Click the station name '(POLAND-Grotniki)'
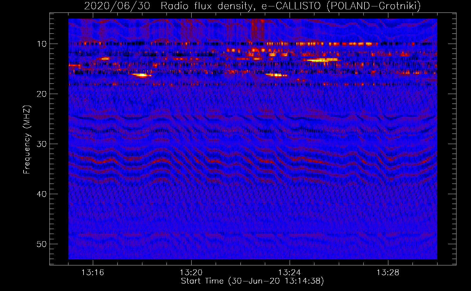Image resolution: width=471 pixels, height=291 pixels. point(374,6)
